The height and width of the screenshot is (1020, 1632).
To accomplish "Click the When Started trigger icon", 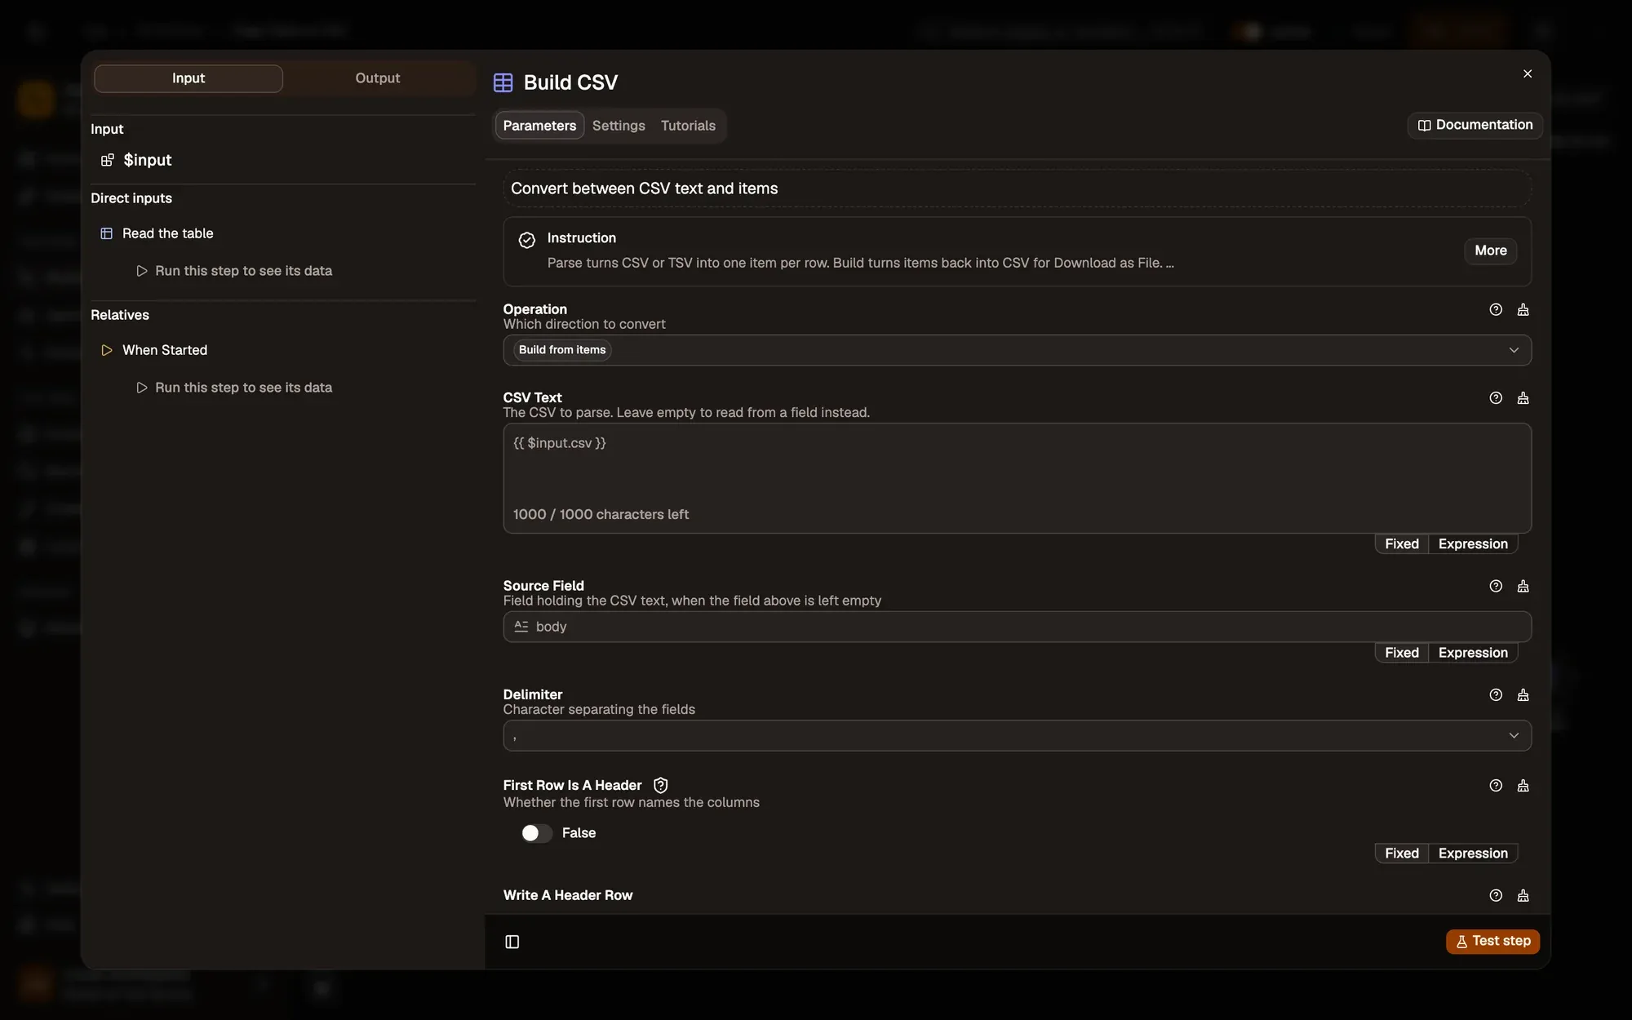I will (x=106, y=350).
